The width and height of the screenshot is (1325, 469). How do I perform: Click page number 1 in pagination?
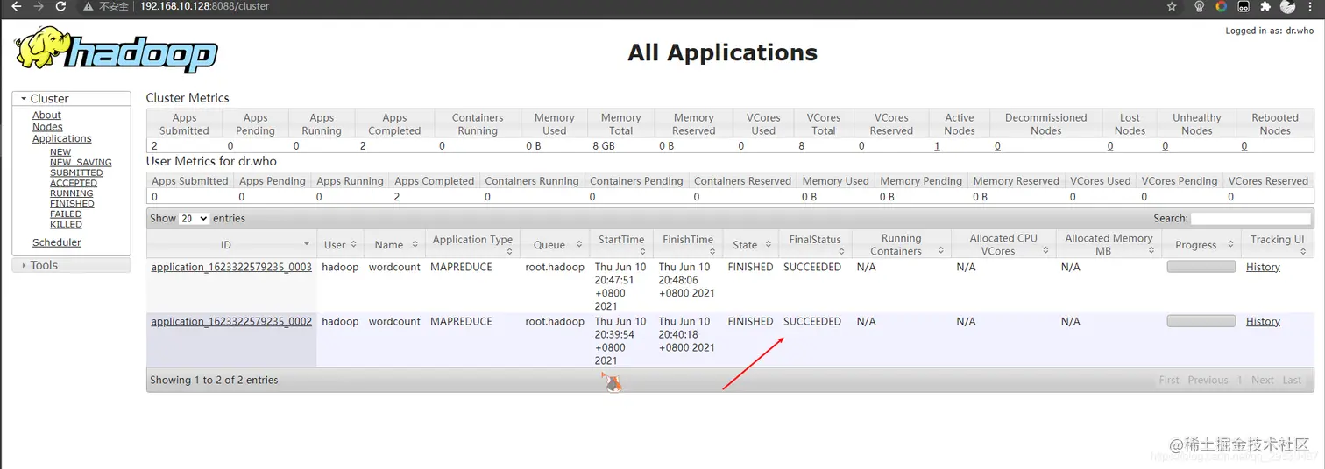click(1240, 380)
